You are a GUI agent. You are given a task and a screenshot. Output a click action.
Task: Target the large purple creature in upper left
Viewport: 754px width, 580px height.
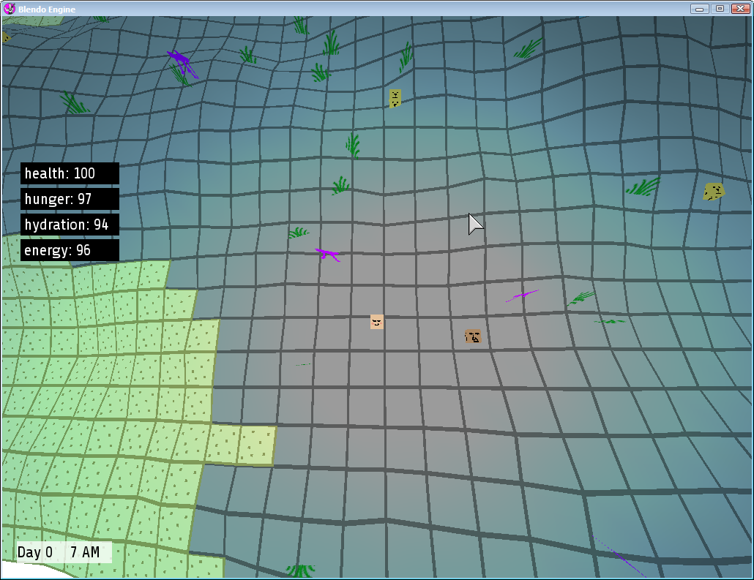pos(183,64)
